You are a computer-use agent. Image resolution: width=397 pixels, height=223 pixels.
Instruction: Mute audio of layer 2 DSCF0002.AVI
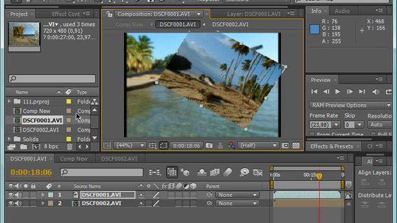pyautogui.click(x=18, y=203)
